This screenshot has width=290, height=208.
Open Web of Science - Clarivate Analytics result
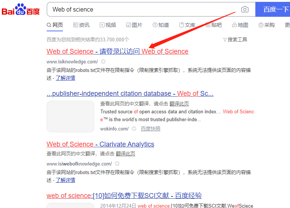click(100, 144)
